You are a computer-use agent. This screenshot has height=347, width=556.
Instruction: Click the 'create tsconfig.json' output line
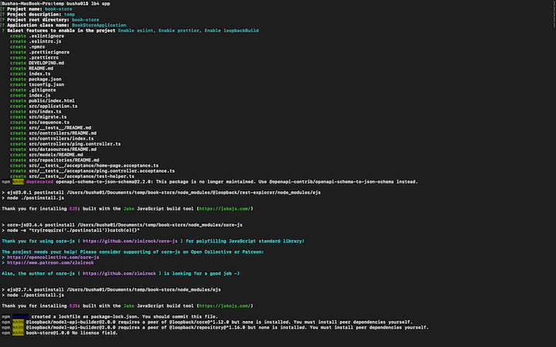pyautogui.click(x=36, y=84)
